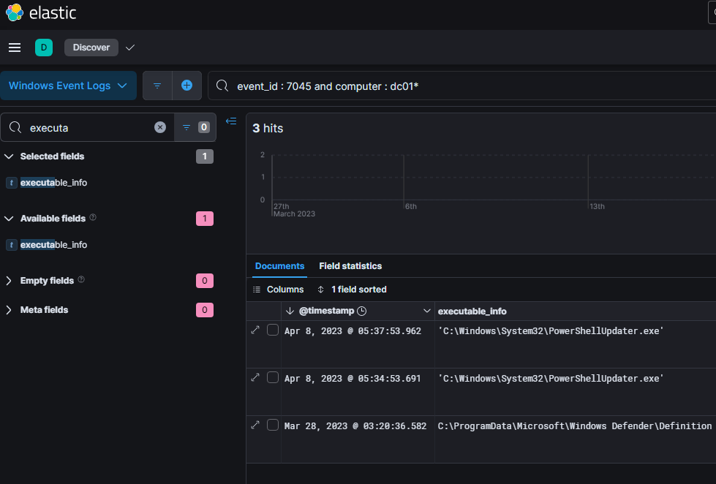Collapse the Selected fields section
The width and height of the screenshot is (716, 484).
10,156
